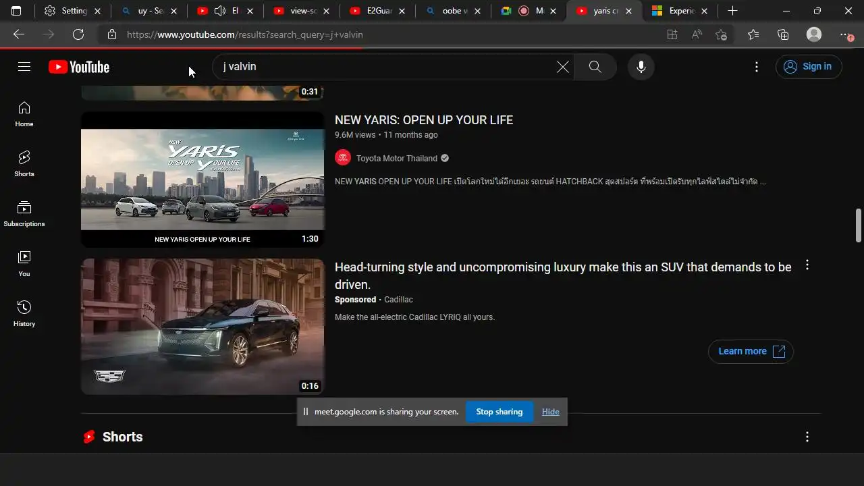Open browser tab actions menu
Screen dimensions: 864x486
tap(16, 11)
